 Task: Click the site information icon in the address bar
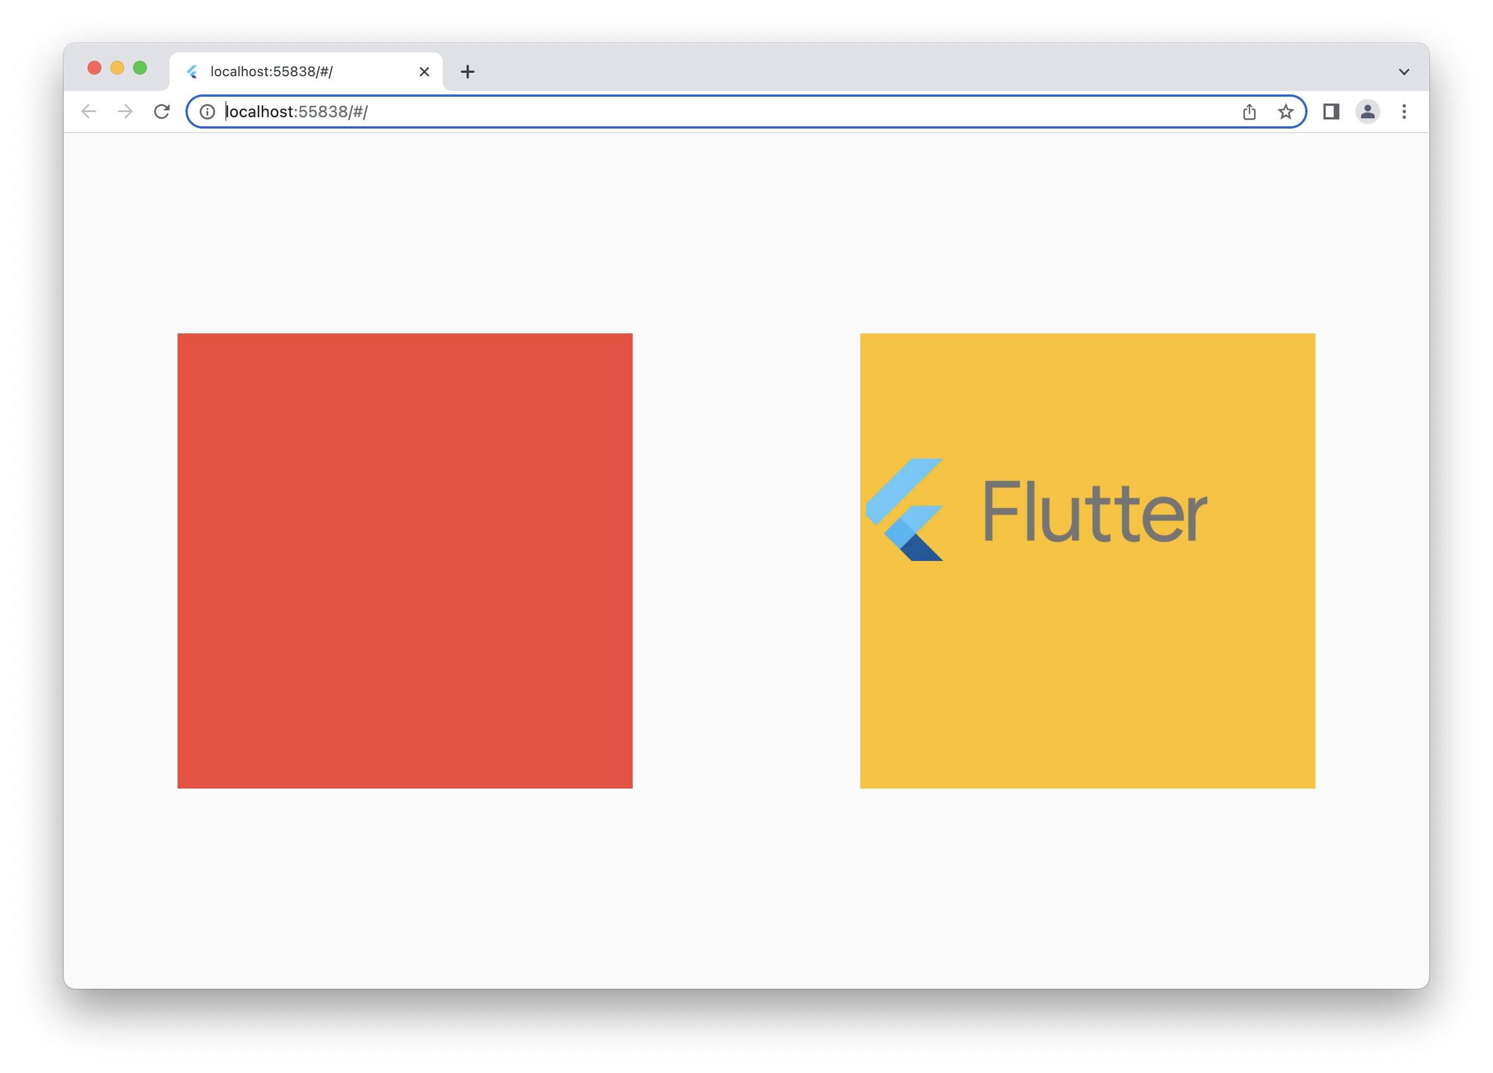click(208, 112)
